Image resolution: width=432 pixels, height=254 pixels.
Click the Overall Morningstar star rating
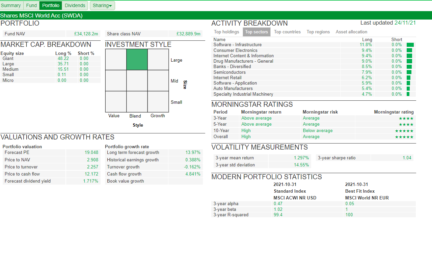(x=404, y=137)
